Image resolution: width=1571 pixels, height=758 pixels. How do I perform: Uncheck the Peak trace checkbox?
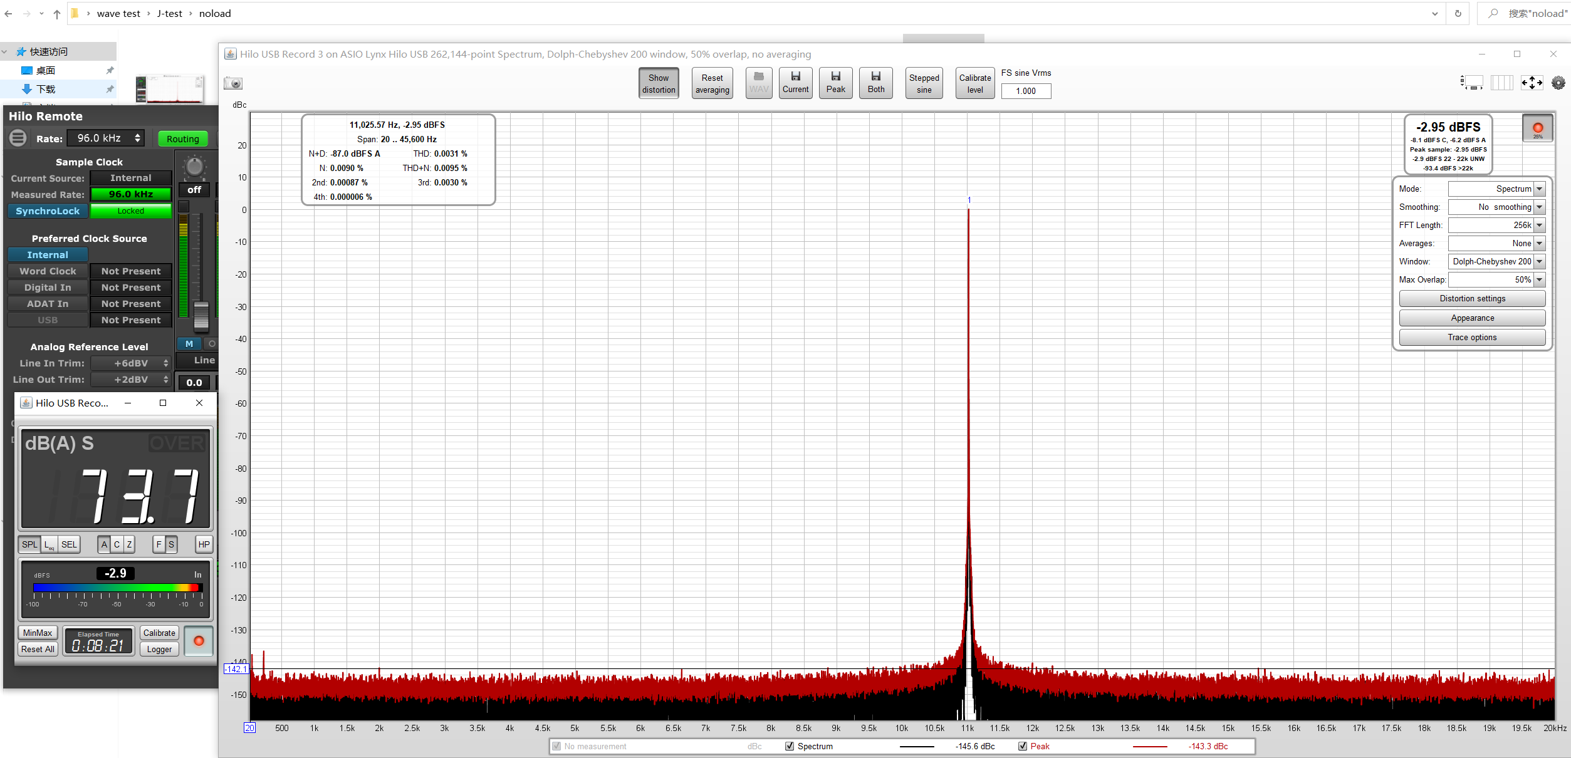tap(1023, 746)
